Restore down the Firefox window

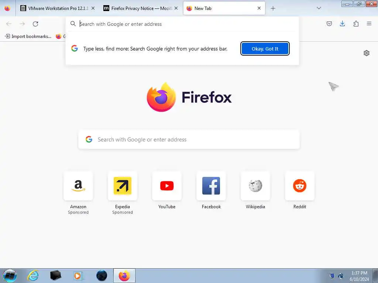[x=359, y=4]
